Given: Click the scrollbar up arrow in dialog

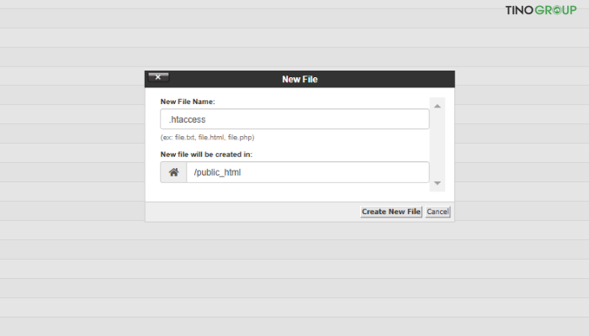Looking at the screenshot, I should point(438,107).
